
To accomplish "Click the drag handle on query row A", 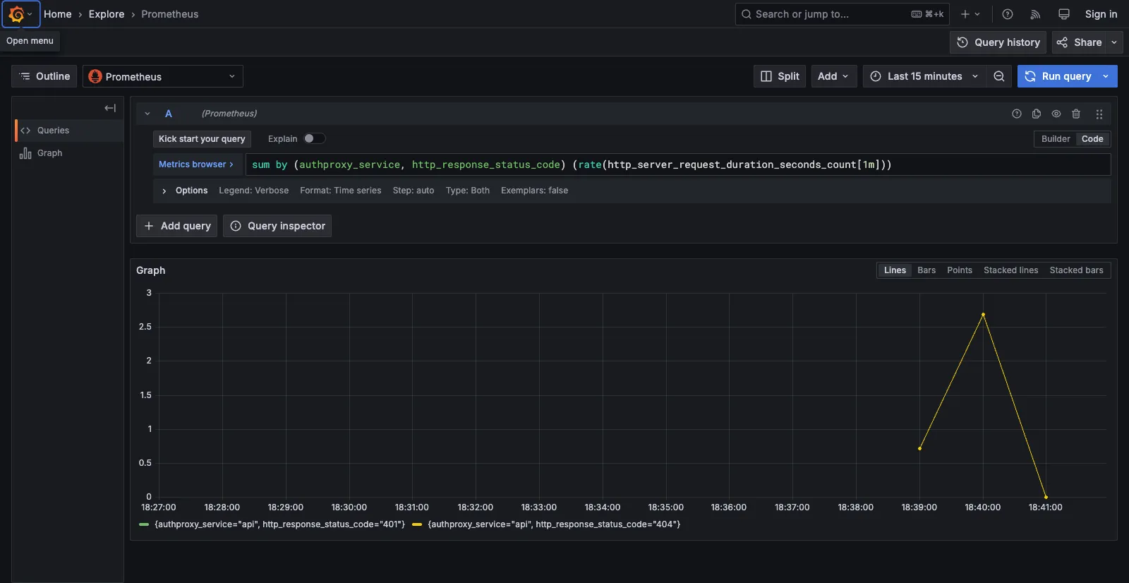I will click(x=1099, y=114).
